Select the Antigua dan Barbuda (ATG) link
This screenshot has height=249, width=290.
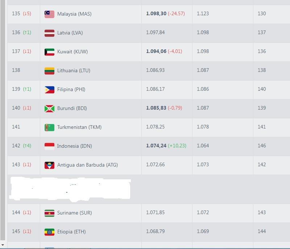coord(87,165)
